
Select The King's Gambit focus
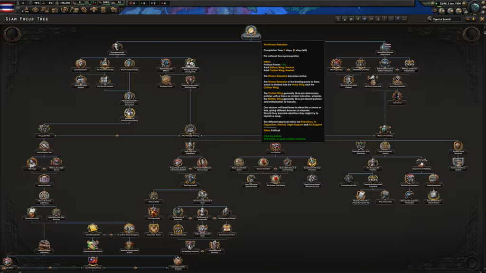click(x=190, y=180)
